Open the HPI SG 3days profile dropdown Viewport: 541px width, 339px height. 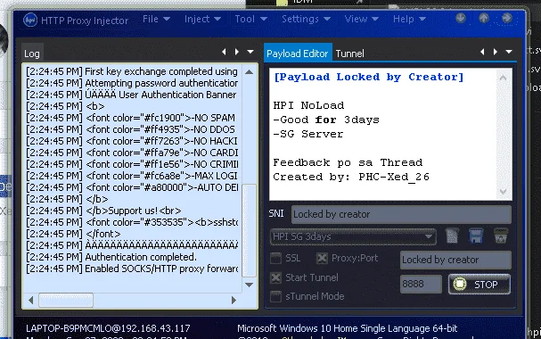(x=353, y=236)
